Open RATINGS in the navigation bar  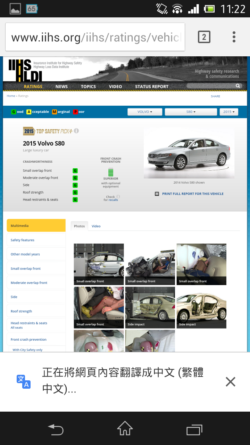33,87
